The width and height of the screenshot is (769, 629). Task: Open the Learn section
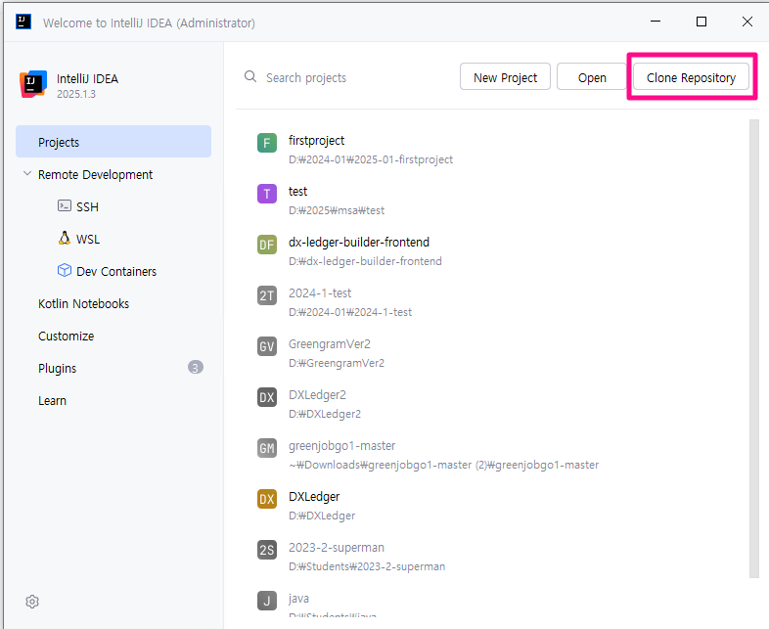click(52, 400)
